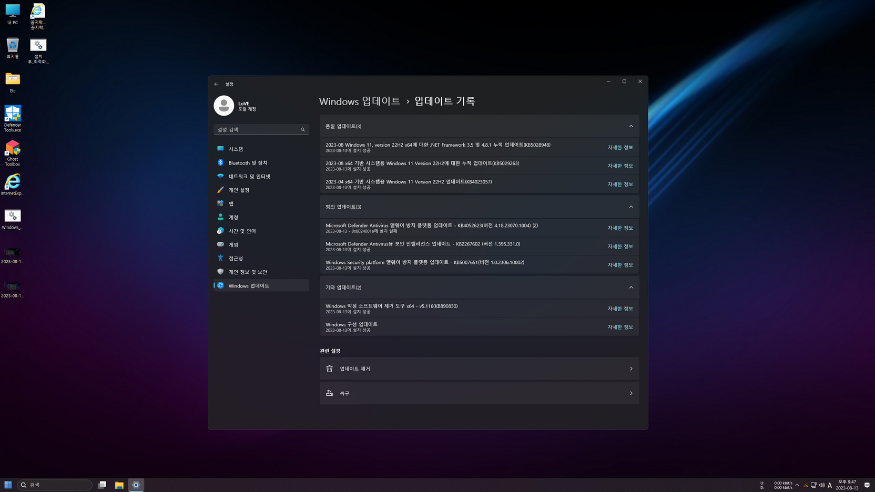Open 자세한 정보 for KB2267602 update
The image size is (875, 492).
coord(620,246)
